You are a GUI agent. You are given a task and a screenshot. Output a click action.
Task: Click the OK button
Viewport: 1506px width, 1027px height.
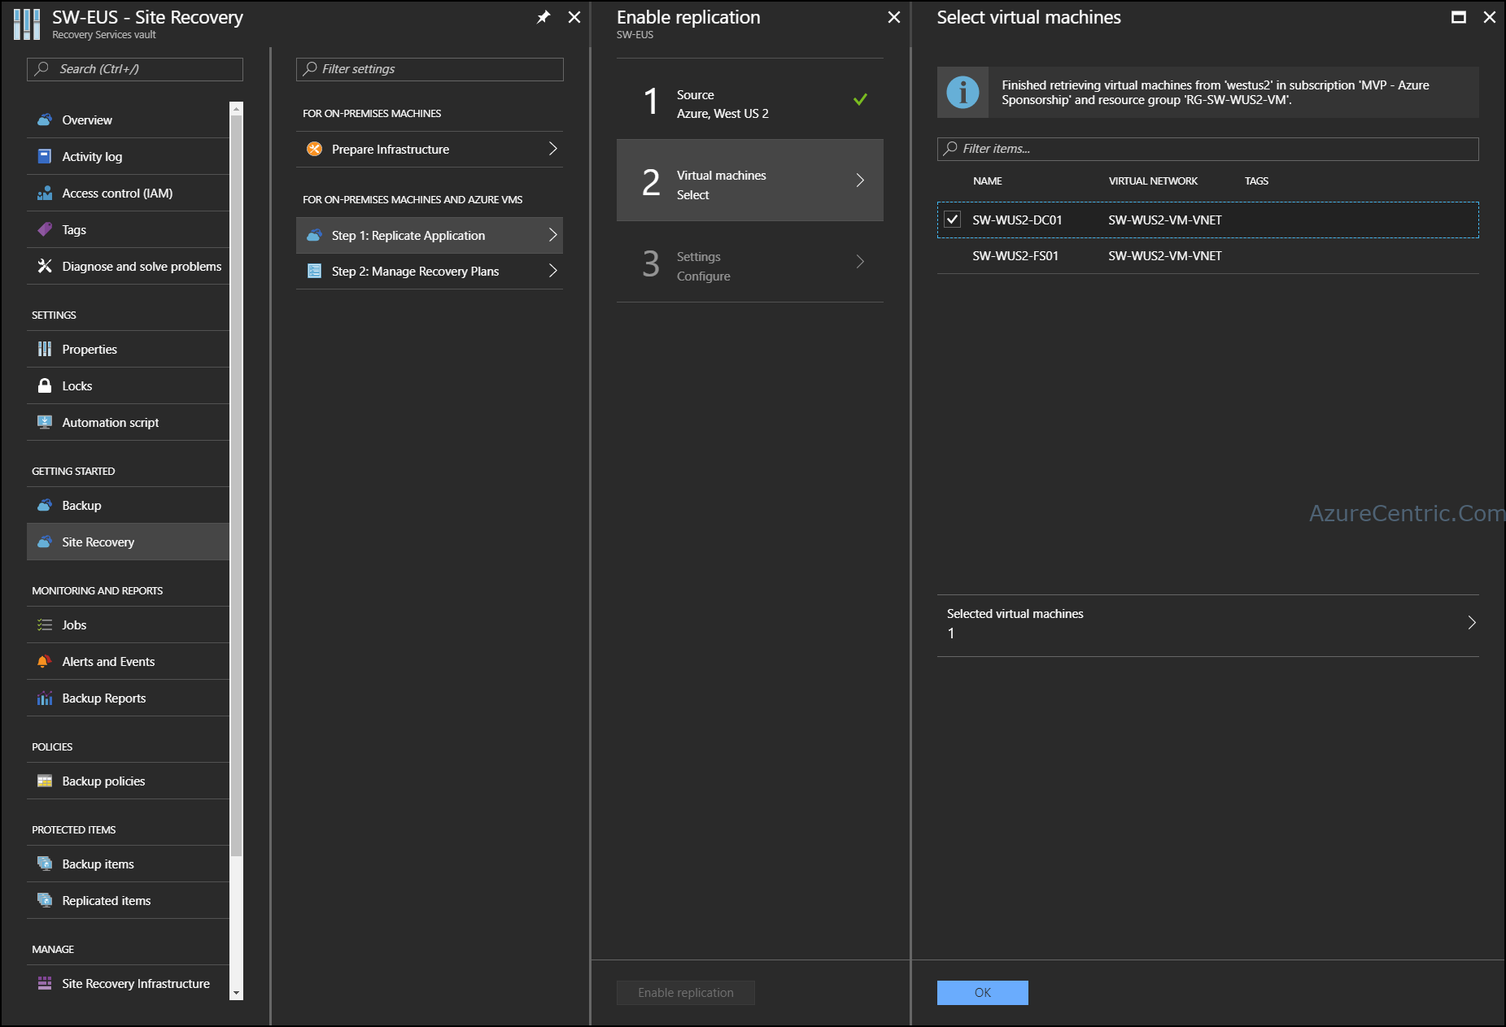point(982,992)
